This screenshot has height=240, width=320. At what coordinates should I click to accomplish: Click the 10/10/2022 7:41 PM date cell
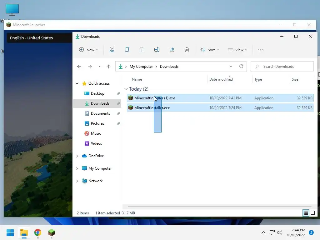[x=225, y=98]
